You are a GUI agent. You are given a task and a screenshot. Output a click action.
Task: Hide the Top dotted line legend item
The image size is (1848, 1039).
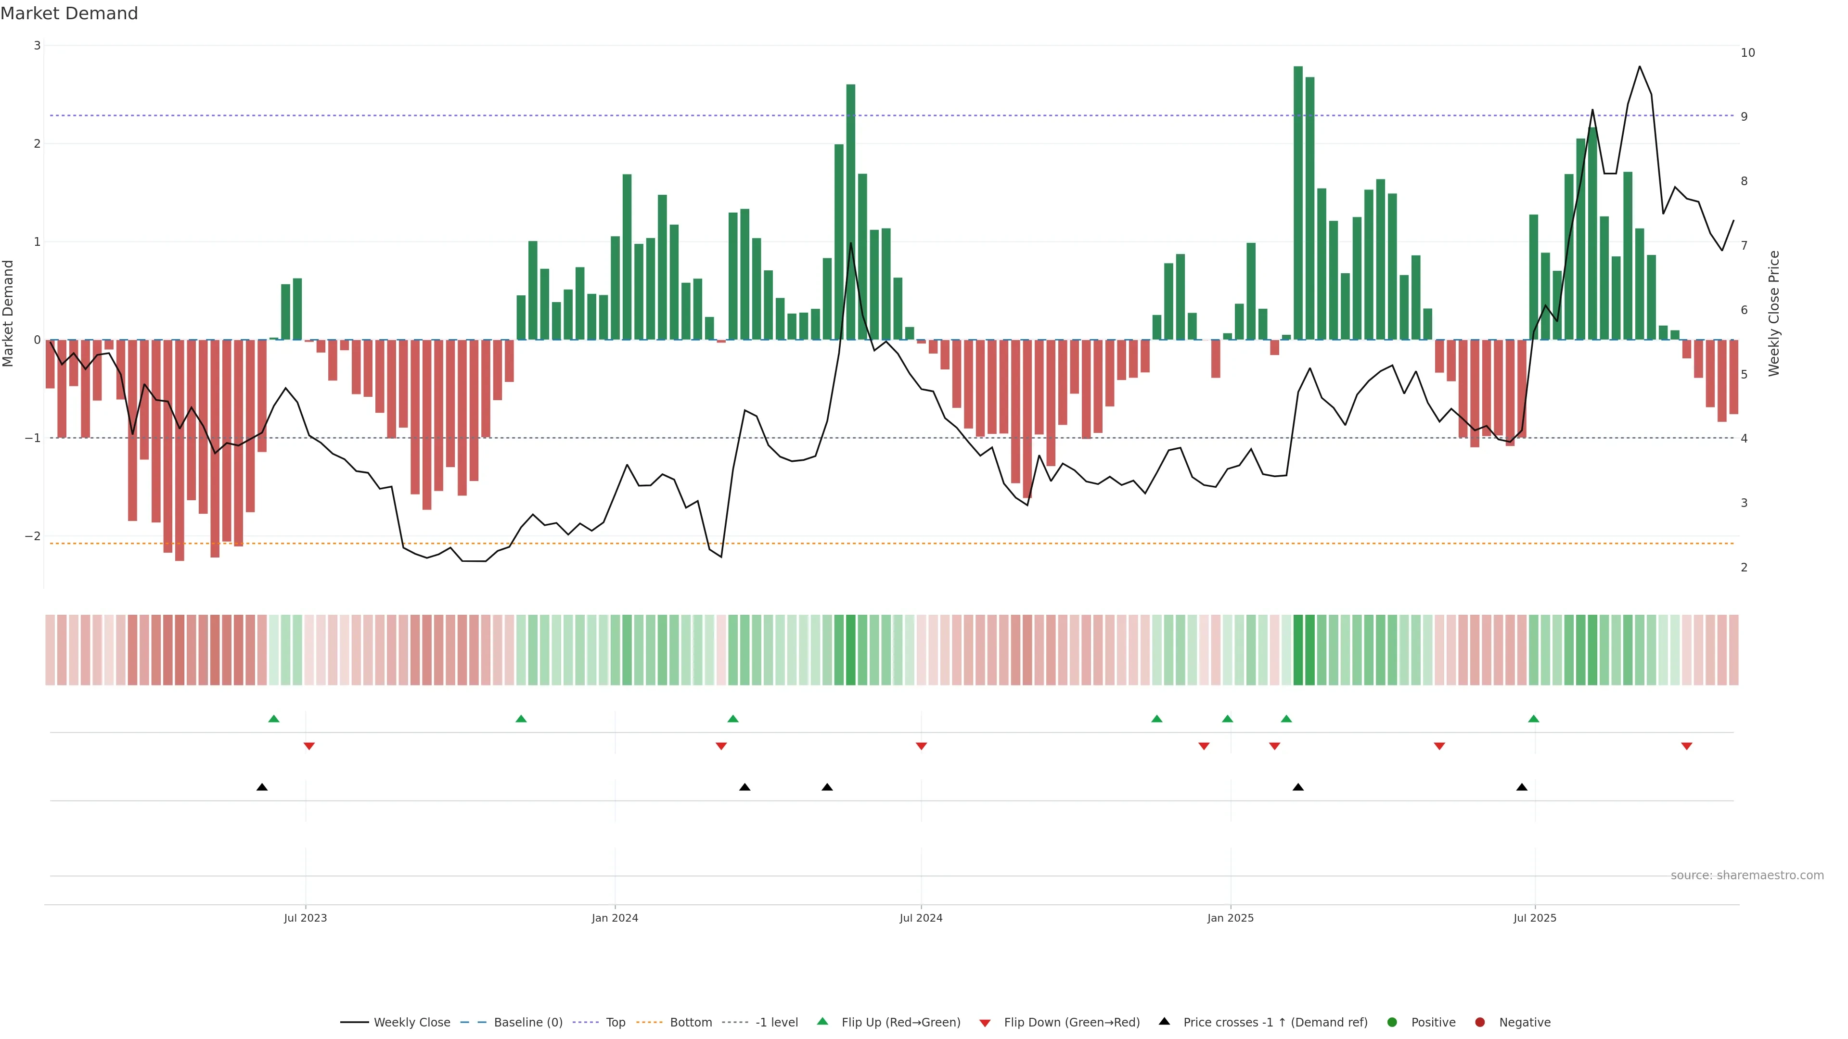(615, 1022)
